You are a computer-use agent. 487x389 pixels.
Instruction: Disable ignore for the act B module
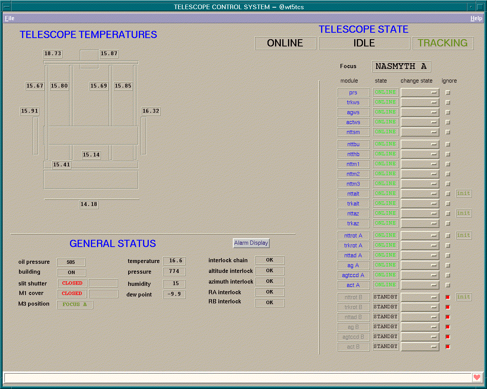(448, 347)
